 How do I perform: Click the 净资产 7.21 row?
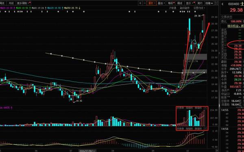click(231, 90)
